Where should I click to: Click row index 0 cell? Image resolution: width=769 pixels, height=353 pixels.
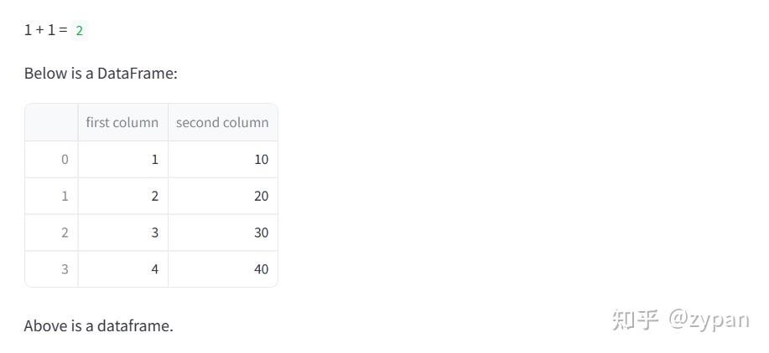point(51,160)
